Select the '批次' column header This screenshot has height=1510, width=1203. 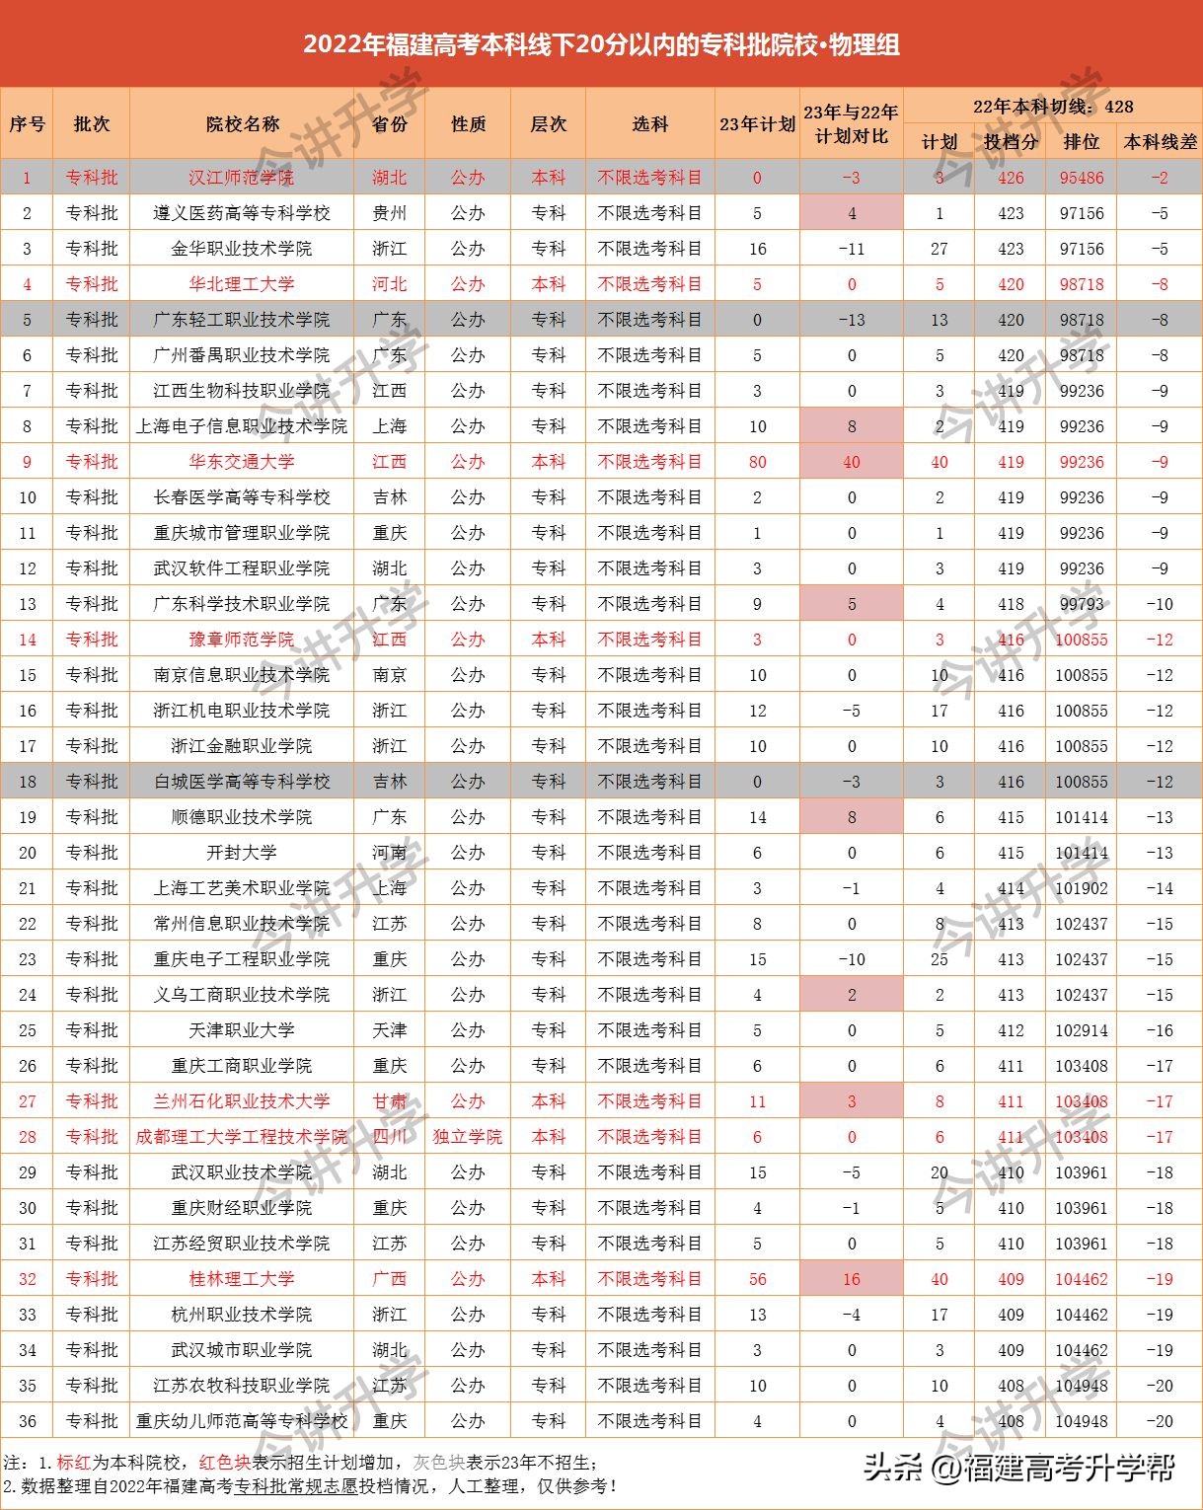click(x=92, y=124)
